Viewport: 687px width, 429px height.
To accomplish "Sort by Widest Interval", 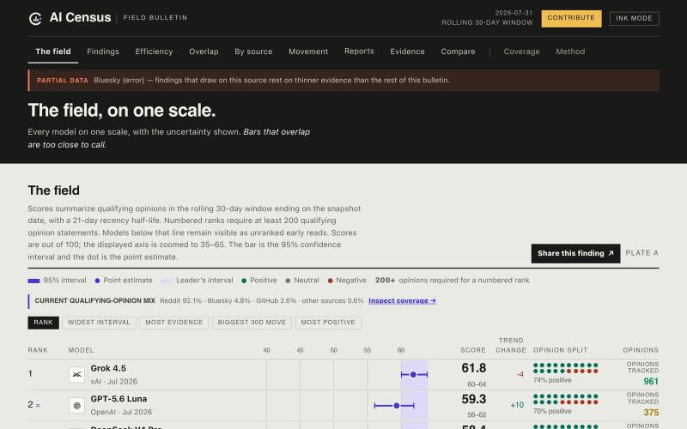I will point(99,323).
